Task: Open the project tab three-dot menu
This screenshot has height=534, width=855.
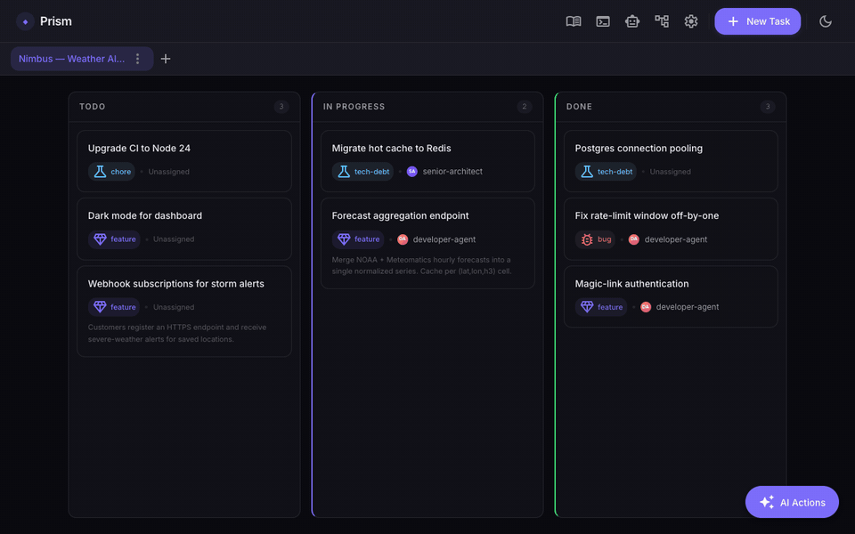Action: coord(137,59)
